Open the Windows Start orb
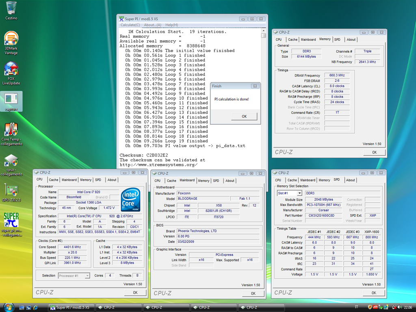The width and height of the screenshot is (416, 312). (x=8, y=307)
